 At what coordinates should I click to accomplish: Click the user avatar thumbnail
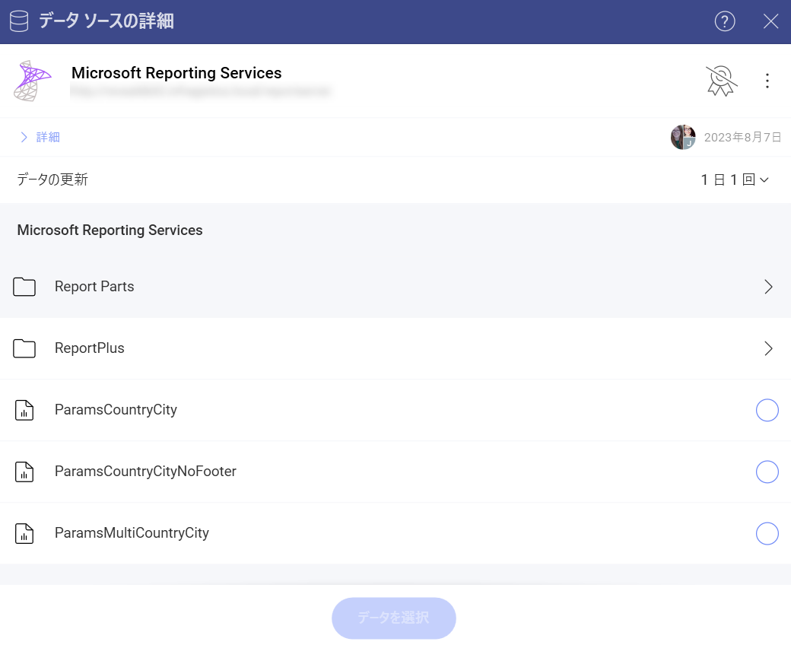tap(683, 137)
